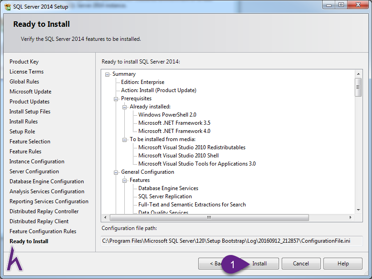This screenshot has height=279, width=372.
Task: Click the Cancel button
Action: coord(301,264)
